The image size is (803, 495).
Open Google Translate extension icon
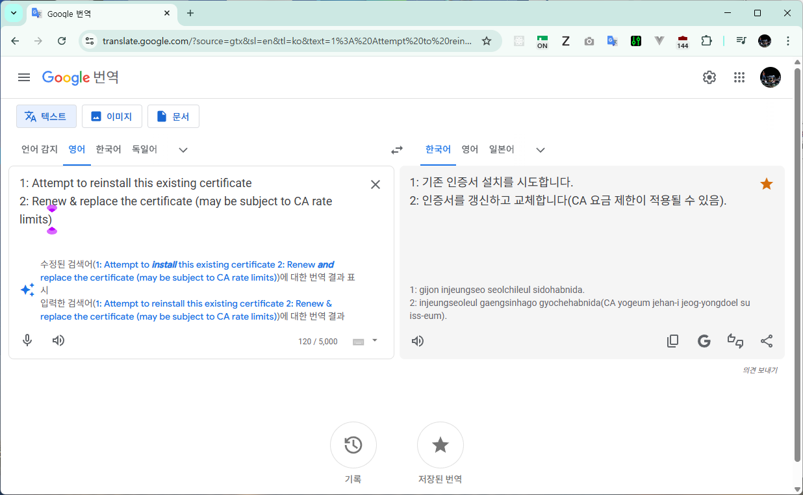click(x=612, y=41)
